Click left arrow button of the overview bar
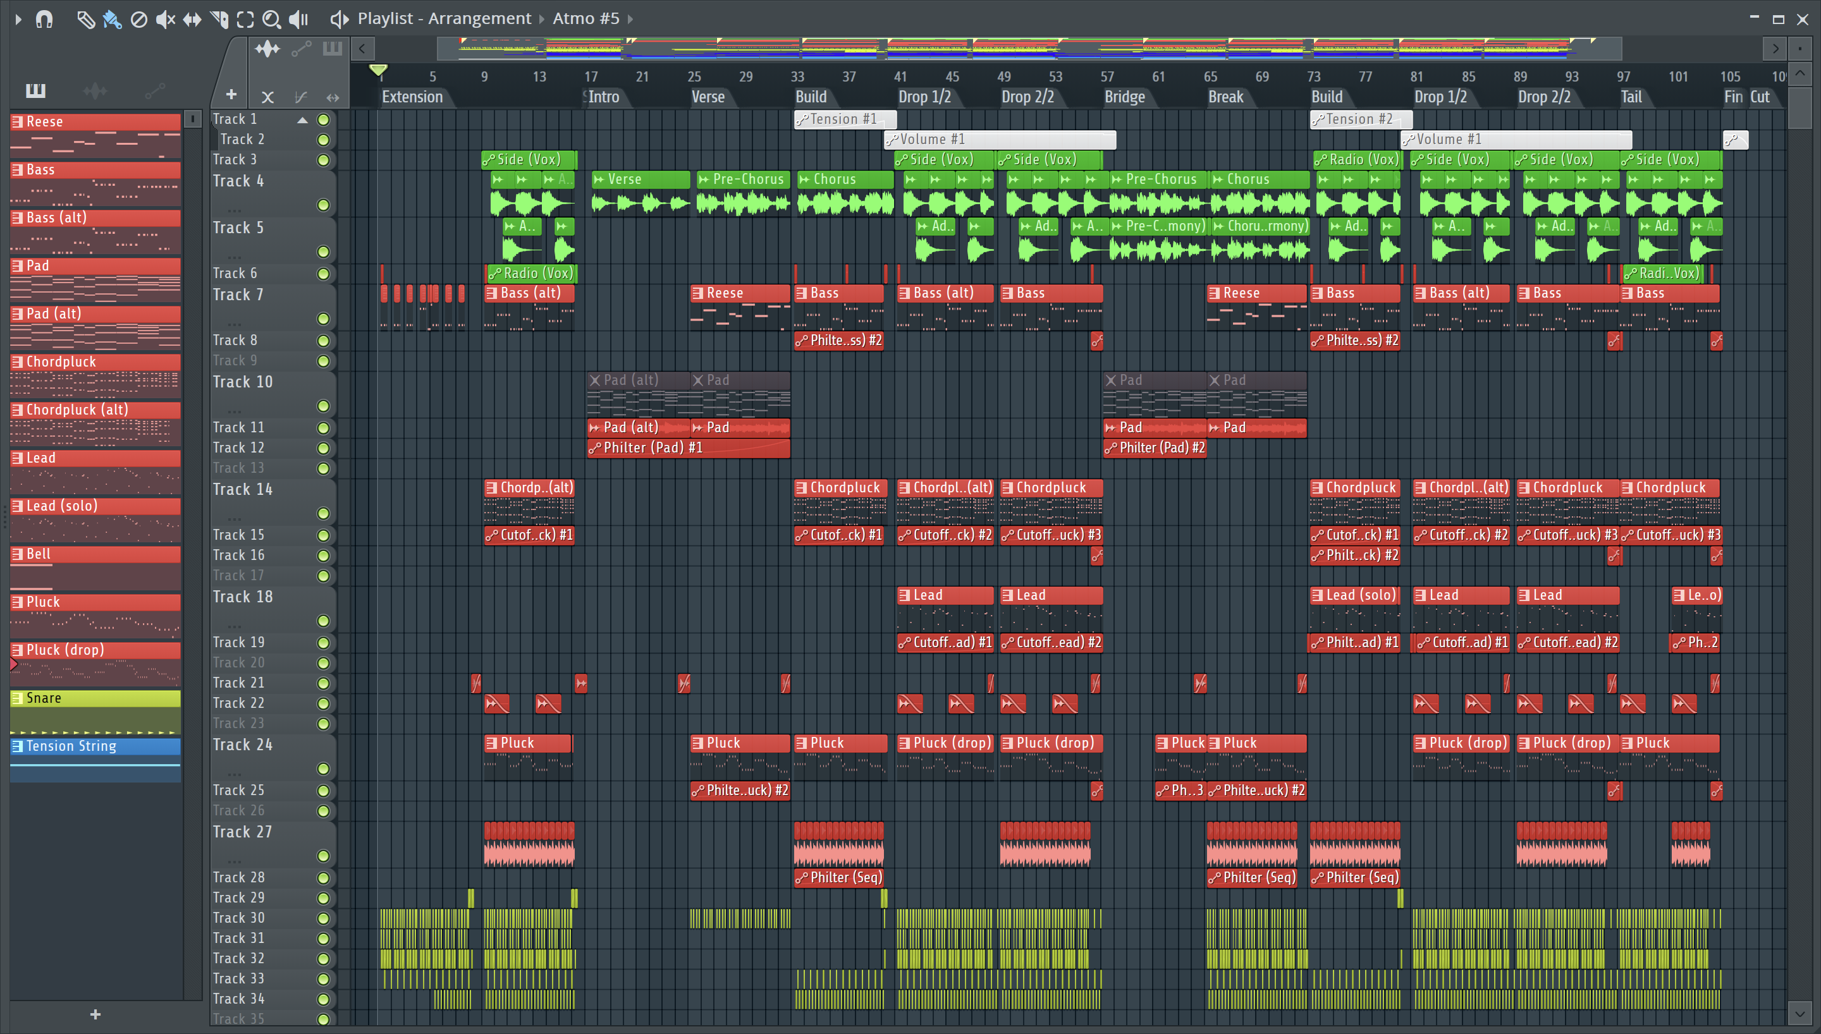 [x=362, y=48]
